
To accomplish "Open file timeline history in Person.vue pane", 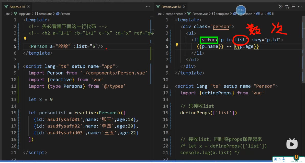I will pos(280,7).
